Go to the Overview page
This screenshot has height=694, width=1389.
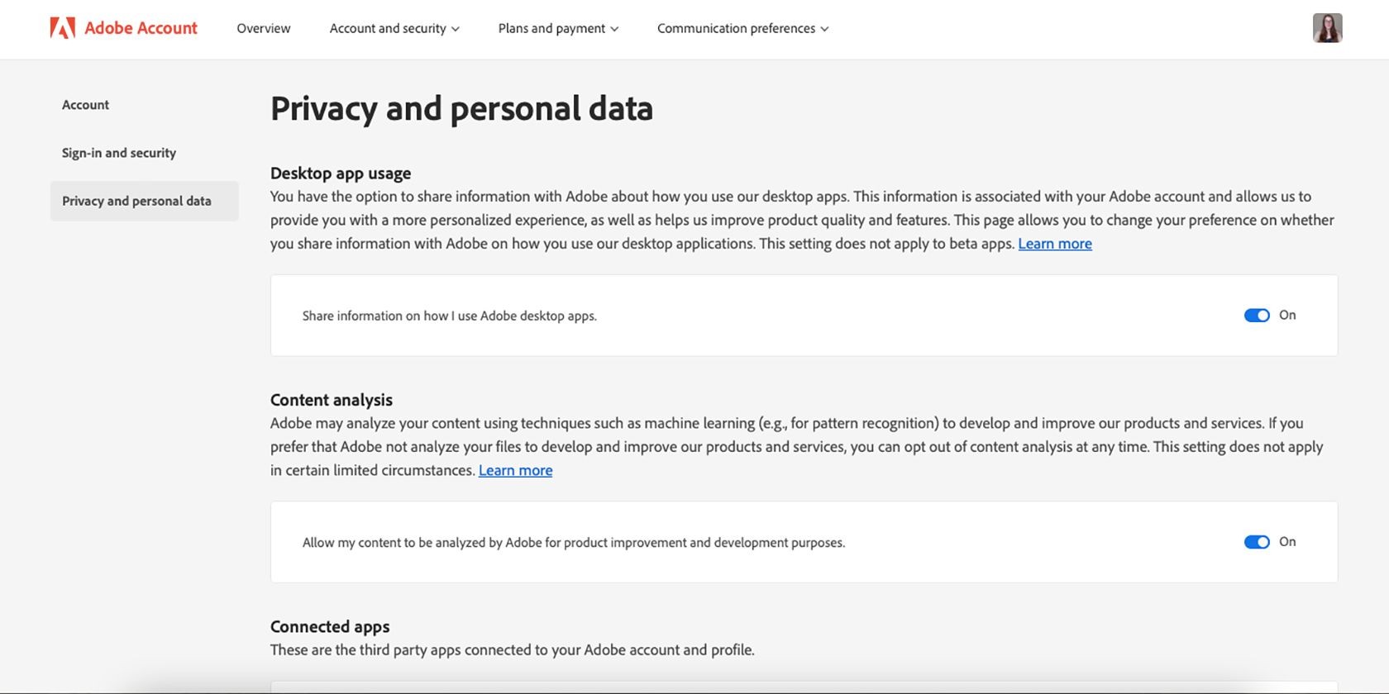click(x=264, y=28)
